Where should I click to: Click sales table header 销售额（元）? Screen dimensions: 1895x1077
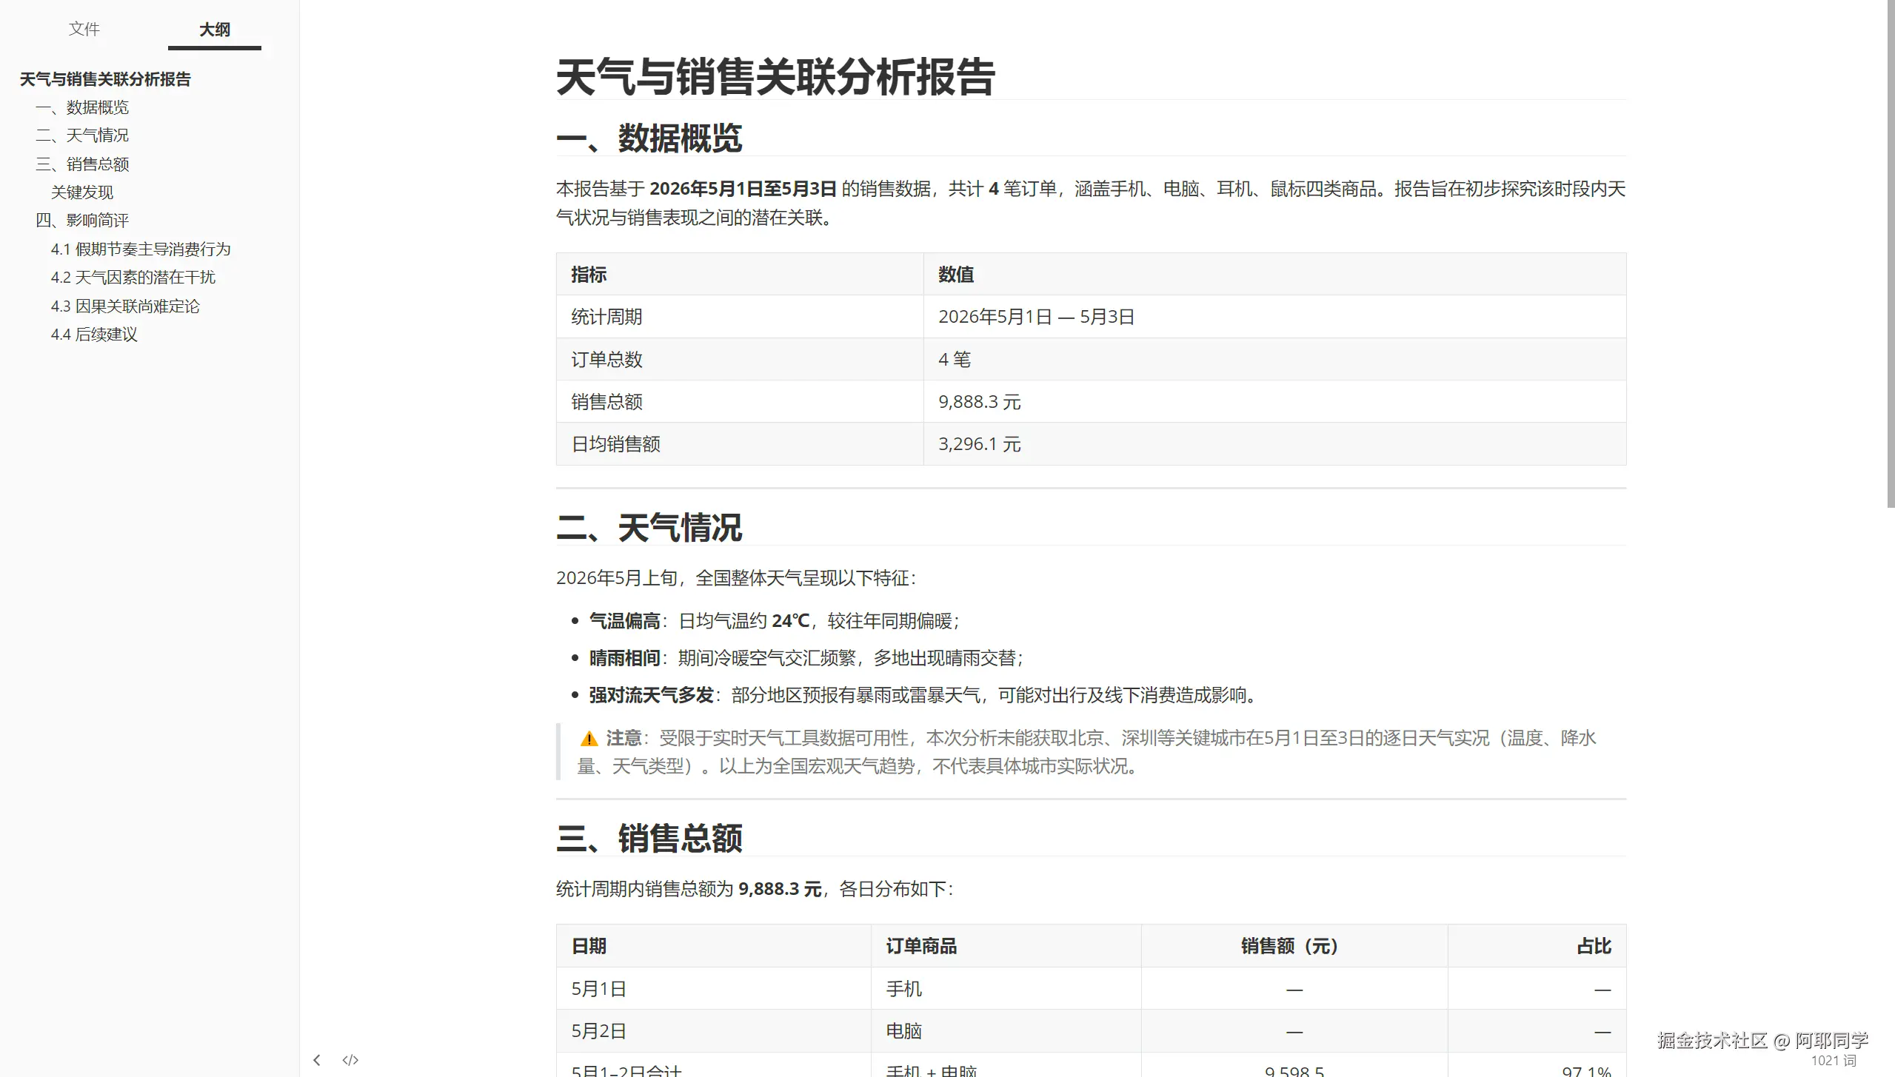point(1294,946)
